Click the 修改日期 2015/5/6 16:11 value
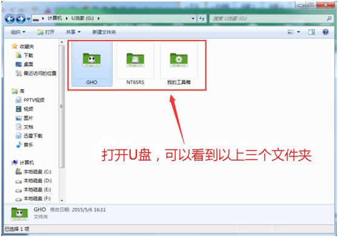Image resolution: width=338 pixels, height=237 pixels. pos(89,210)
